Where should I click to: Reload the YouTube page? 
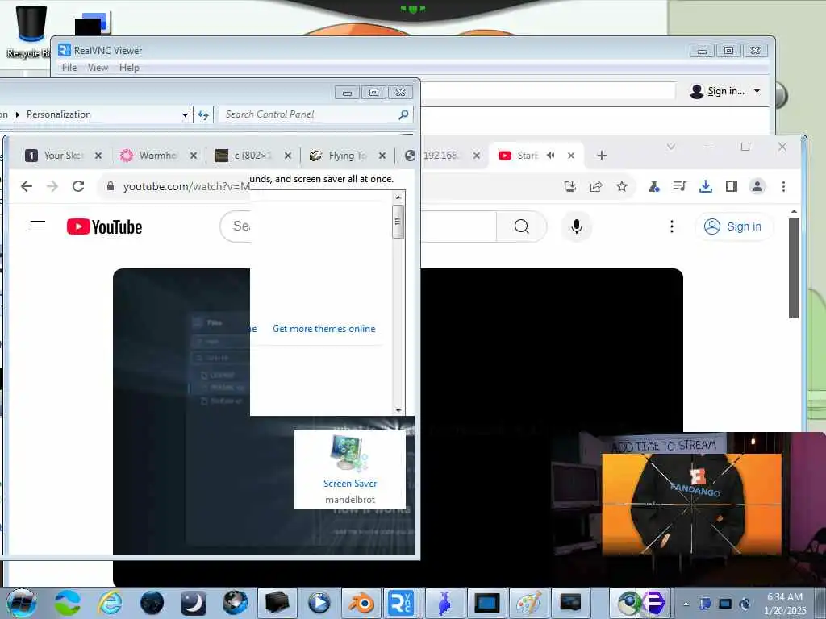(78, 186)
